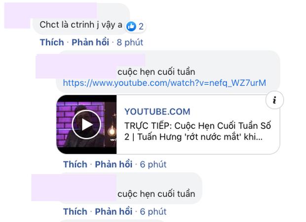Like the comment containing the YouTube link
This screenshot has height=222, width=306.
[x=75, y=164]
